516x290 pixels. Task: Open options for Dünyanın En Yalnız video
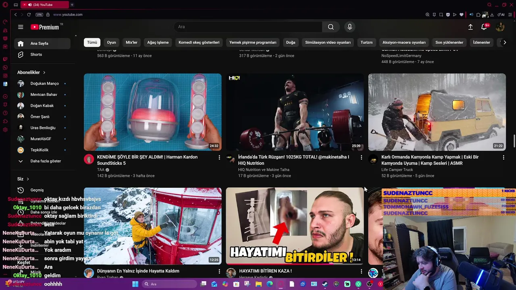219,271
